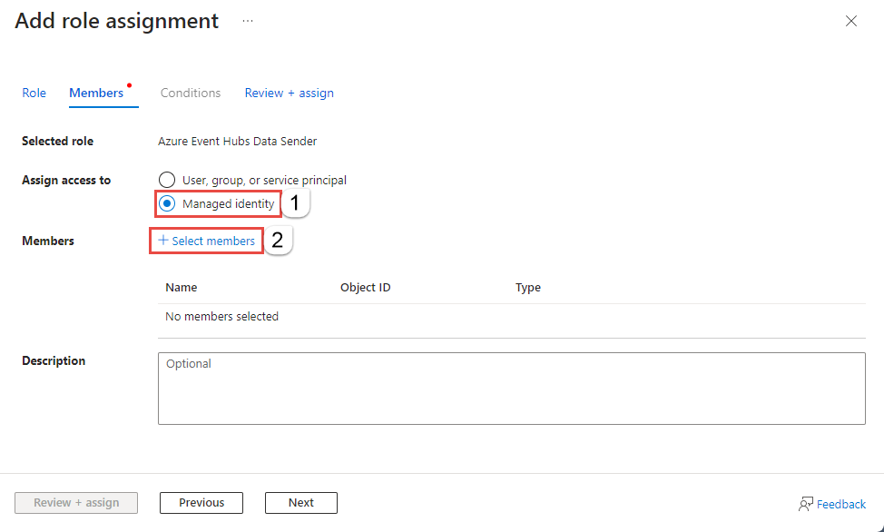
Task: Open the Select members link
Action: tap(213, 241)
